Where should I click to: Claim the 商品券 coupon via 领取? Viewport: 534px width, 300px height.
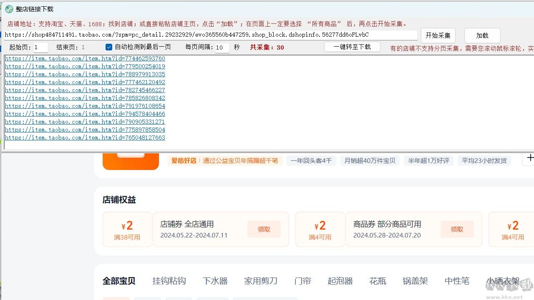pyautogui.click(x=457, y=229)
